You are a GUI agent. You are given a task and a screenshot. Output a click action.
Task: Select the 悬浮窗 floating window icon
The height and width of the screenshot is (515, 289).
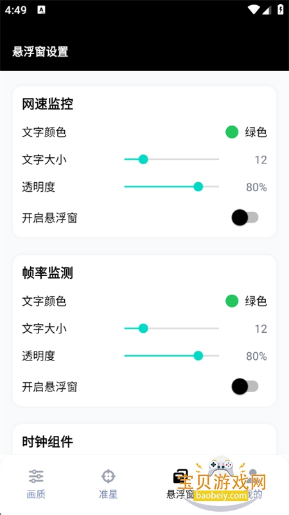point(180,476)
